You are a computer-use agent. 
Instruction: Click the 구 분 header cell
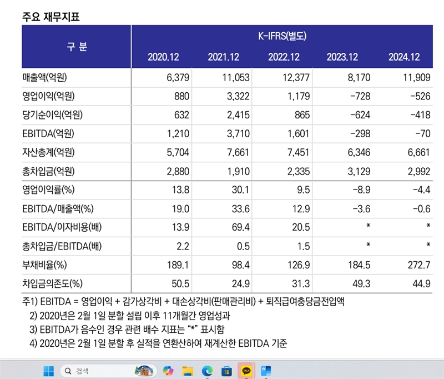(x=77, y=47)
